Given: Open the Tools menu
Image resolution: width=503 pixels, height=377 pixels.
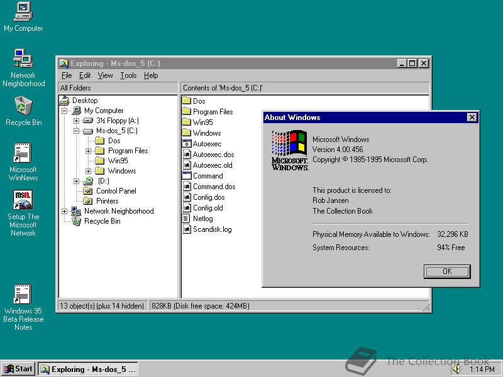Looking at the screenshot, I should [128, 75].
